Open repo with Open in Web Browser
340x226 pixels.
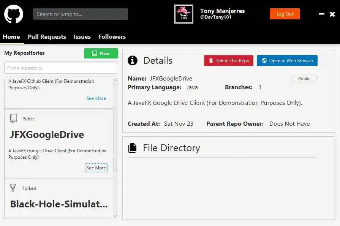point(287,61)
